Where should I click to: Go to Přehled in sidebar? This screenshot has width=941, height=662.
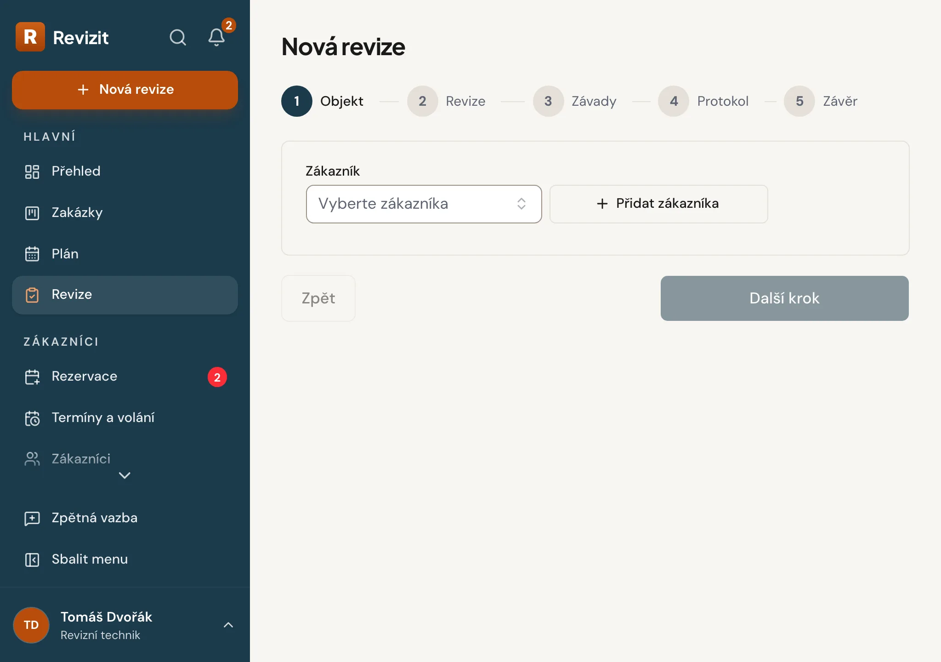pyautogui.click(x=125, y=171)
